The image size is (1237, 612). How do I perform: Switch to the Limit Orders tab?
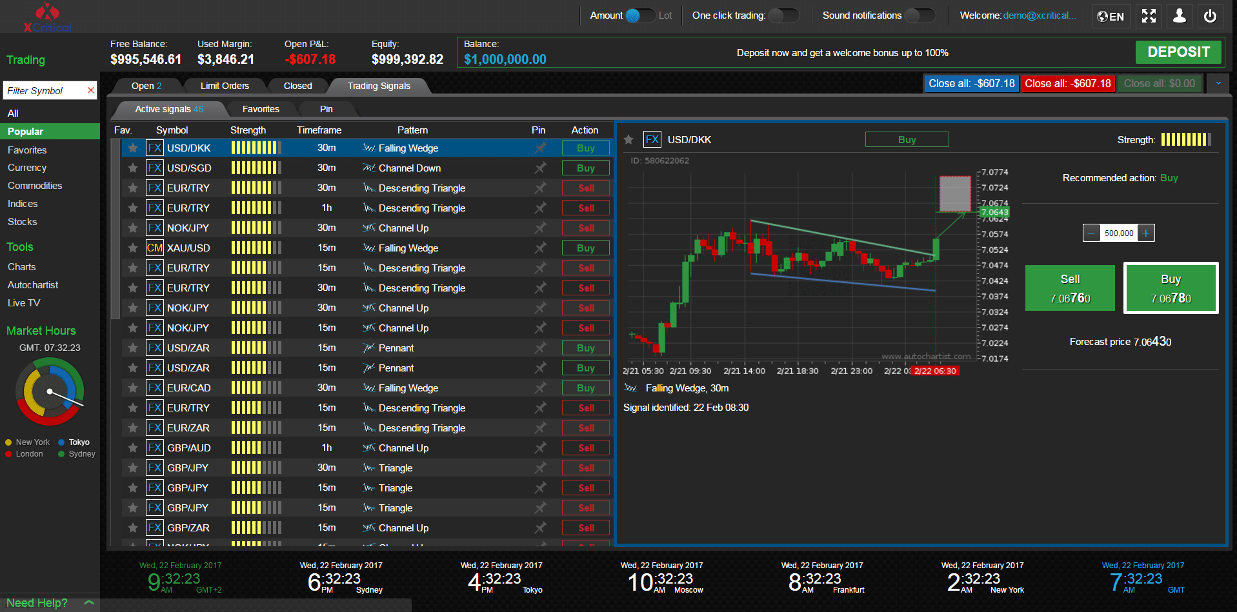(x=225, y=86)
